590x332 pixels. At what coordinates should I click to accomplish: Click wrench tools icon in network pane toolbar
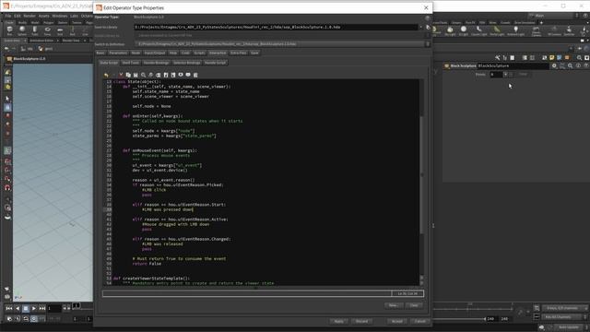[x=498, y=57]
